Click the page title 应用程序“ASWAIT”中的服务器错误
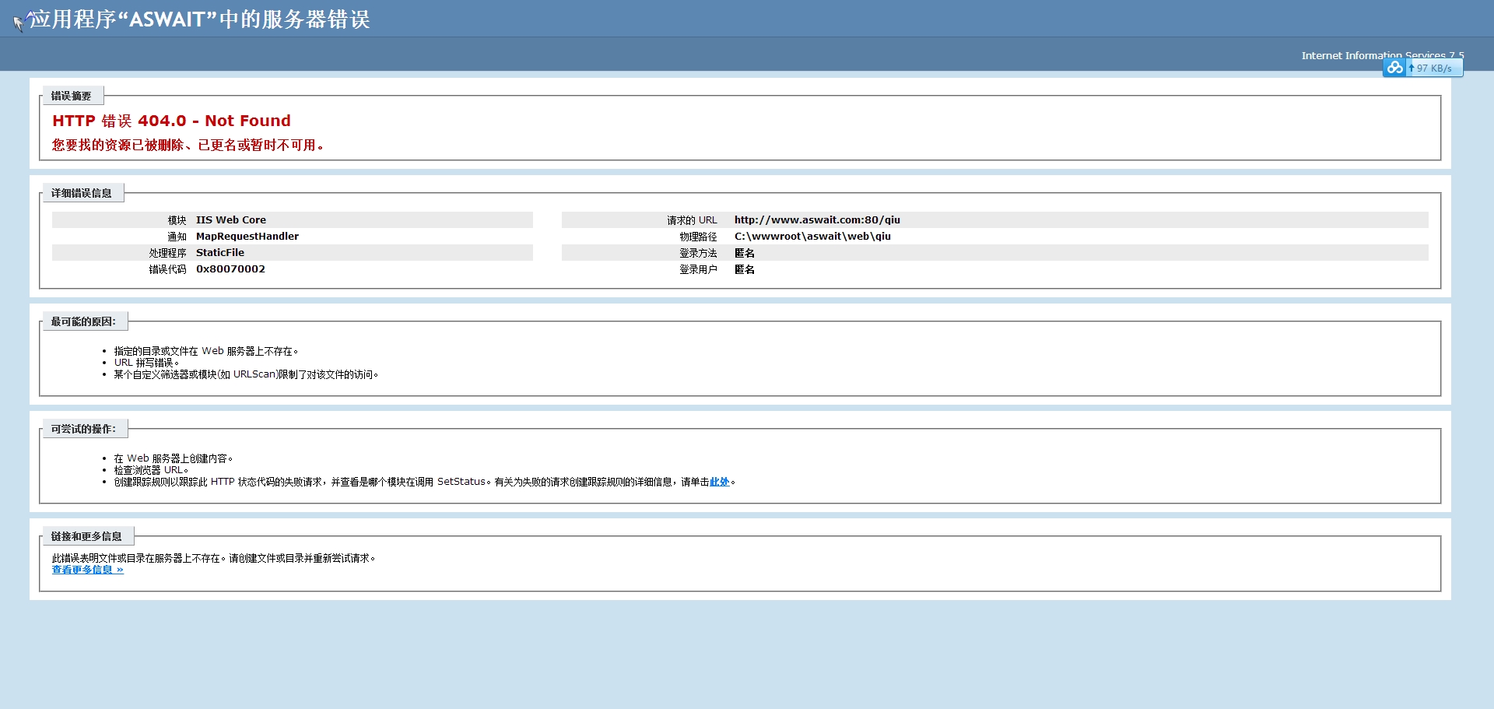The height and width of the screenshot is (709, 1494). tap(199, 19)
